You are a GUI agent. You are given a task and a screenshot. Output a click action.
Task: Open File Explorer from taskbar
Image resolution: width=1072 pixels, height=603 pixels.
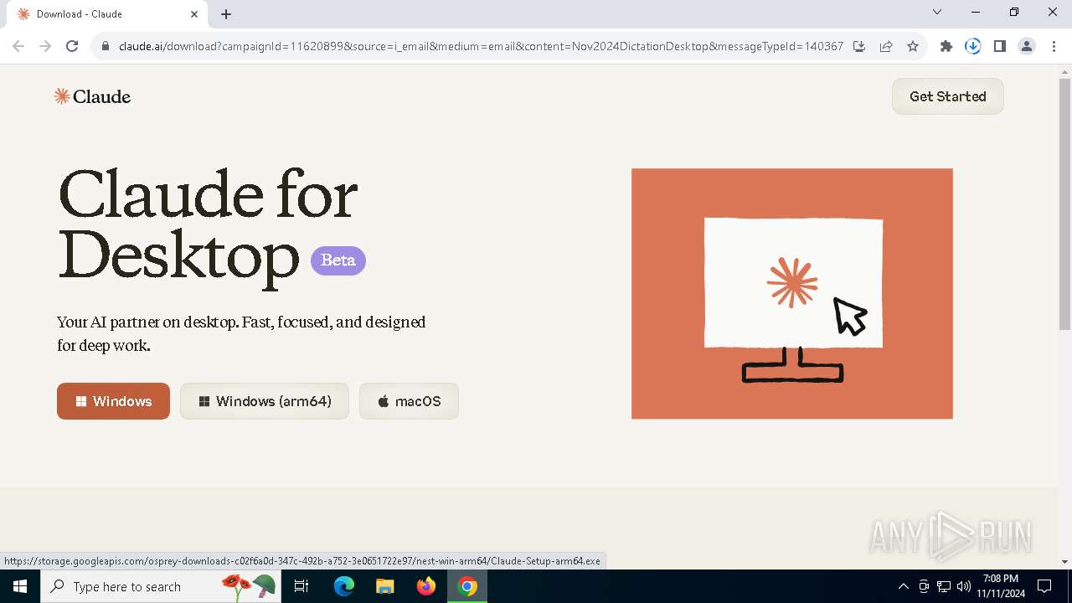point(385,586)
